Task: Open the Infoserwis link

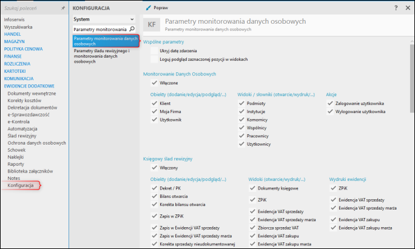Action: 15,20
